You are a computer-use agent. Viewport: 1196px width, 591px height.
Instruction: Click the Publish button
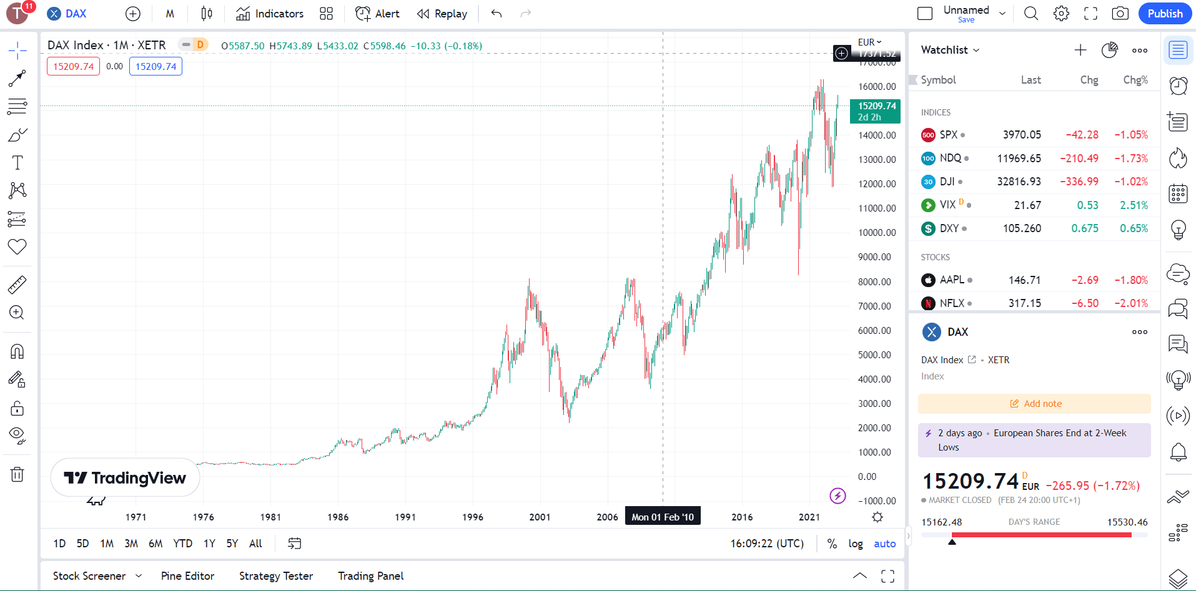click(1165, 14)
